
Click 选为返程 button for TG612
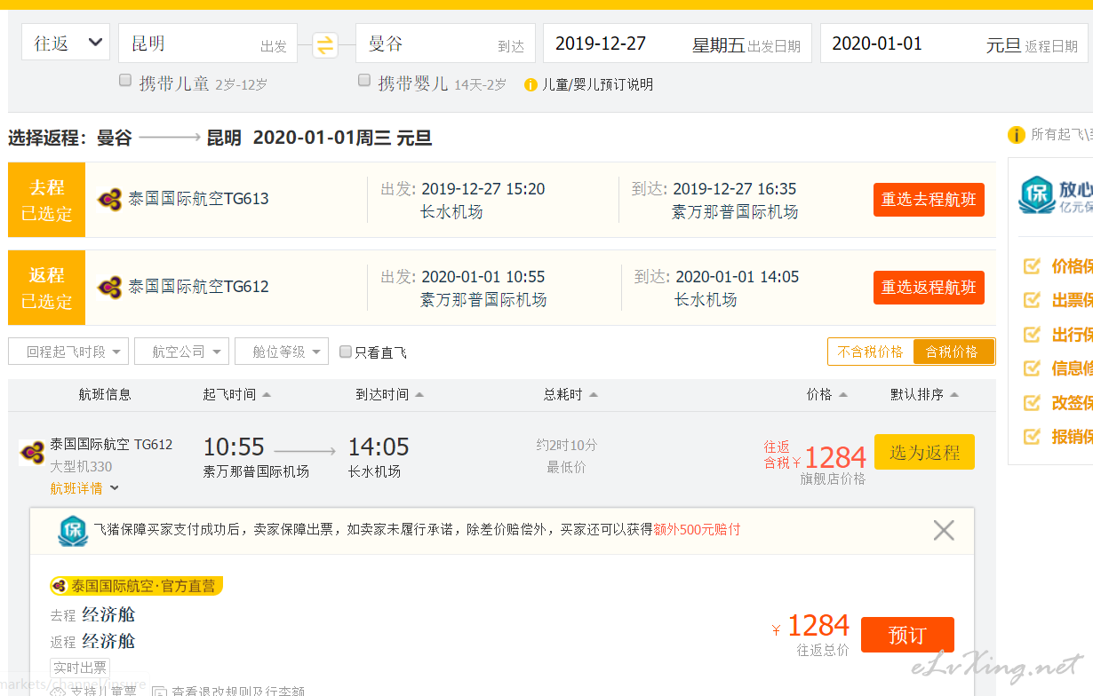point(924,452)
